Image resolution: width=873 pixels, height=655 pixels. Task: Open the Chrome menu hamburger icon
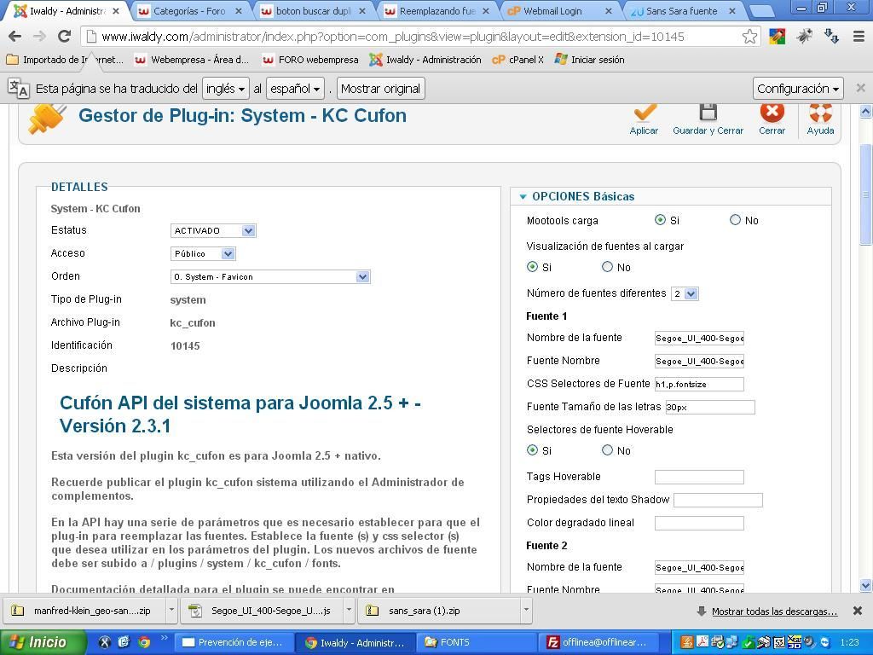tap(859, 37)
